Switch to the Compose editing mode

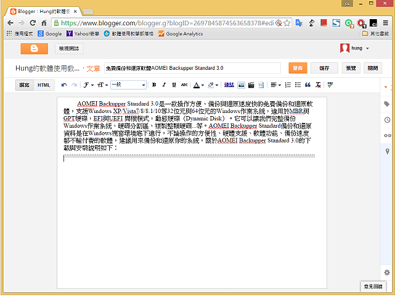(x=25, y=85)
